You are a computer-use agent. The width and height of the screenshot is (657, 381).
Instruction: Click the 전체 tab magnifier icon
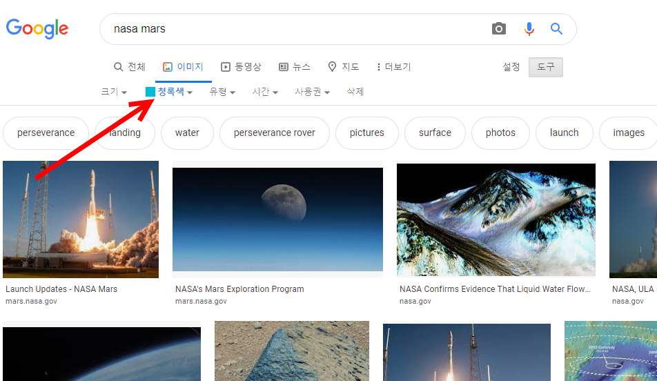(x=118, y=67)
